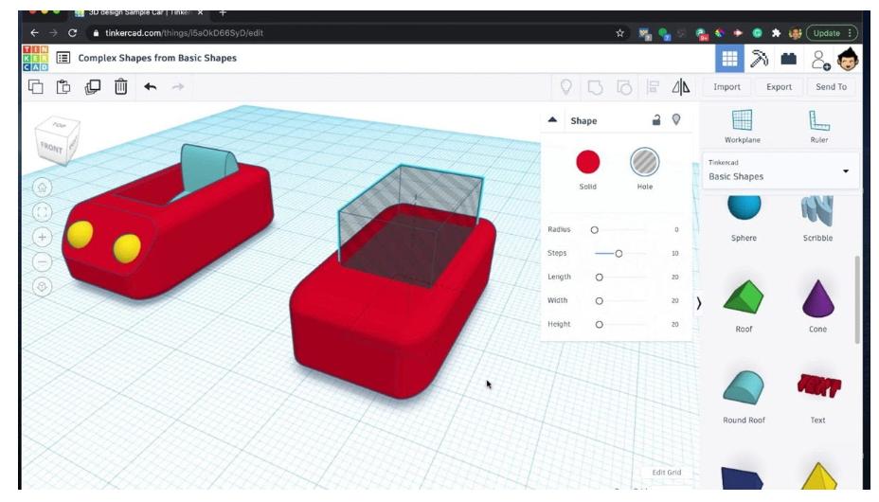Click the Copy icon in the toolbar
Image resolution: width=879 pixels, height=502 pixels.
(x=36, y=87)
